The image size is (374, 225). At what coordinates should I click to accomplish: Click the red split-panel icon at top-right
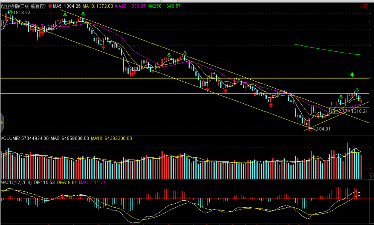366,6
